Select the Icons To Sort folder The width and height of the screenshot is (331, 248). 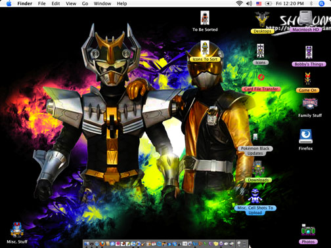tap(205, 48)
